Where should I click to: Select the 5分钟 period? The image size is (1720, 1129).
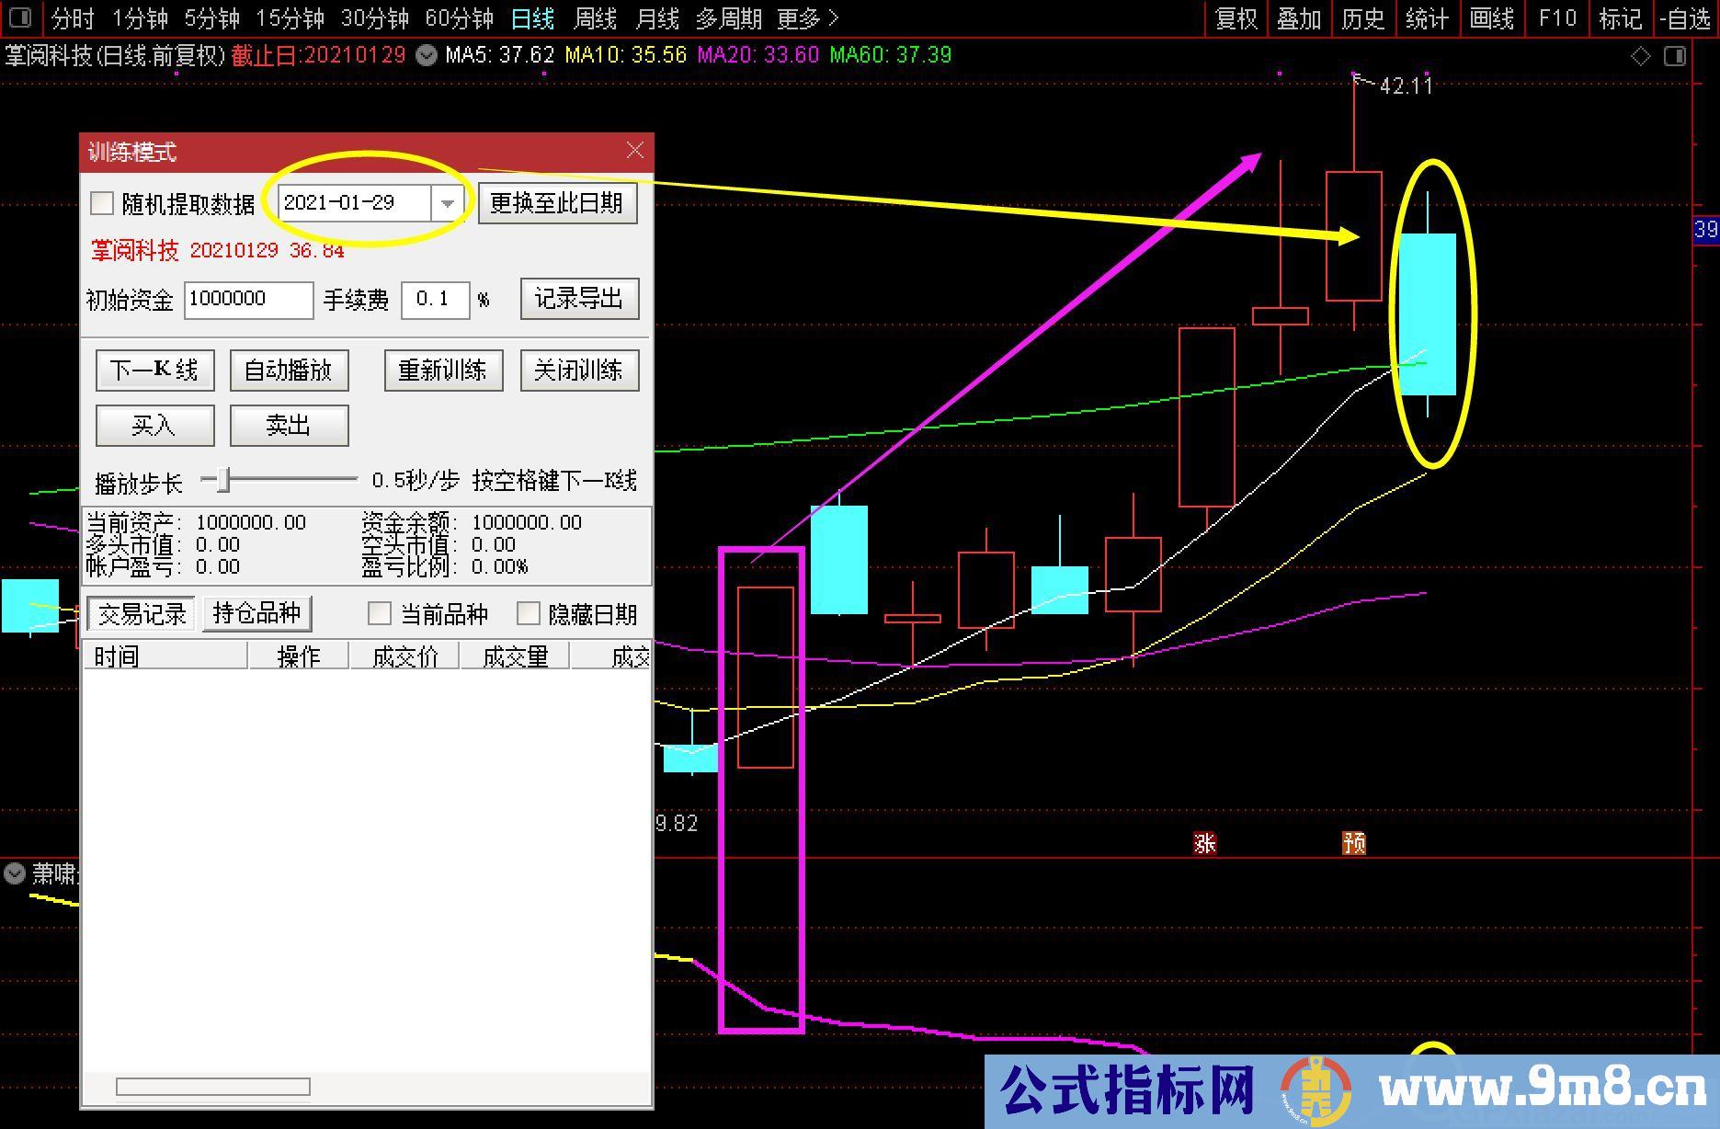point(211,18)
